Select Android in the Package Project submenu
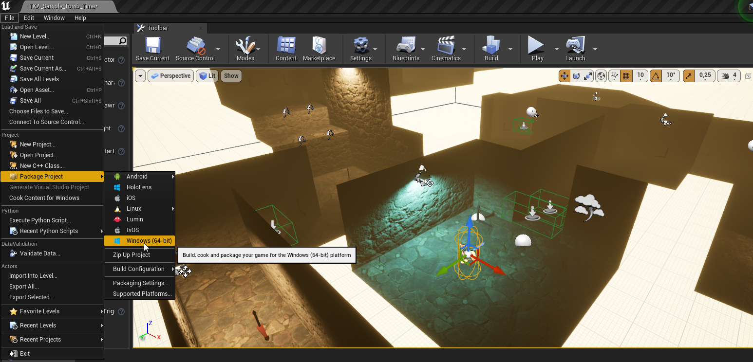The image size is (753, 362). [139, 177]
